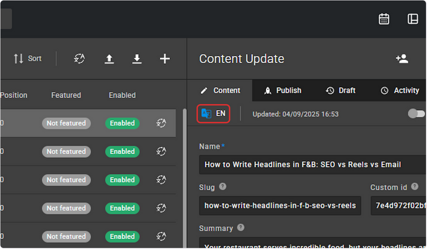Click Not featured badge in third row
Viewport: 427px width, 249px height.
coord(66,180)
